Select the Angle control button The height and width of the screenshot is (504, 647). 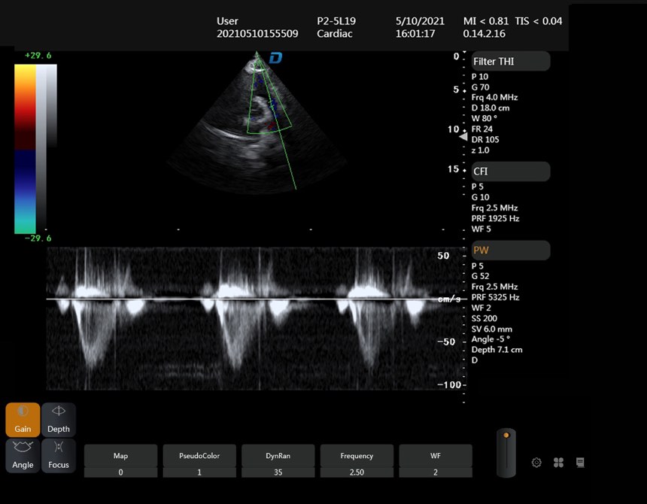tap(23, 456)
